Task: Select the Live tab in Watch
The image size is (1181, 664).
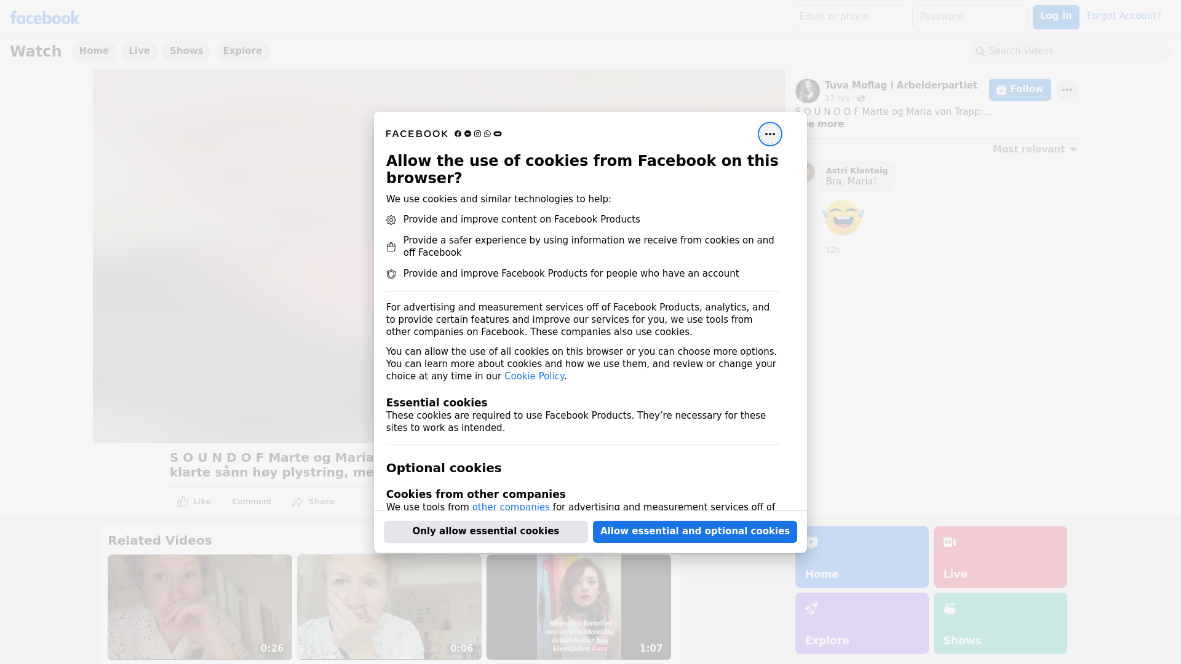Action: 139,52
